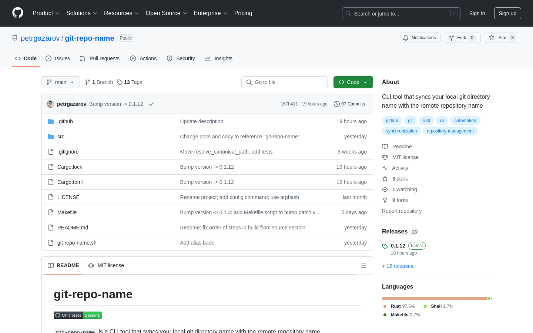The height and width of the screenshot is (333, 533).
Task: Select the README tab
Action: [x=63, y=265]
